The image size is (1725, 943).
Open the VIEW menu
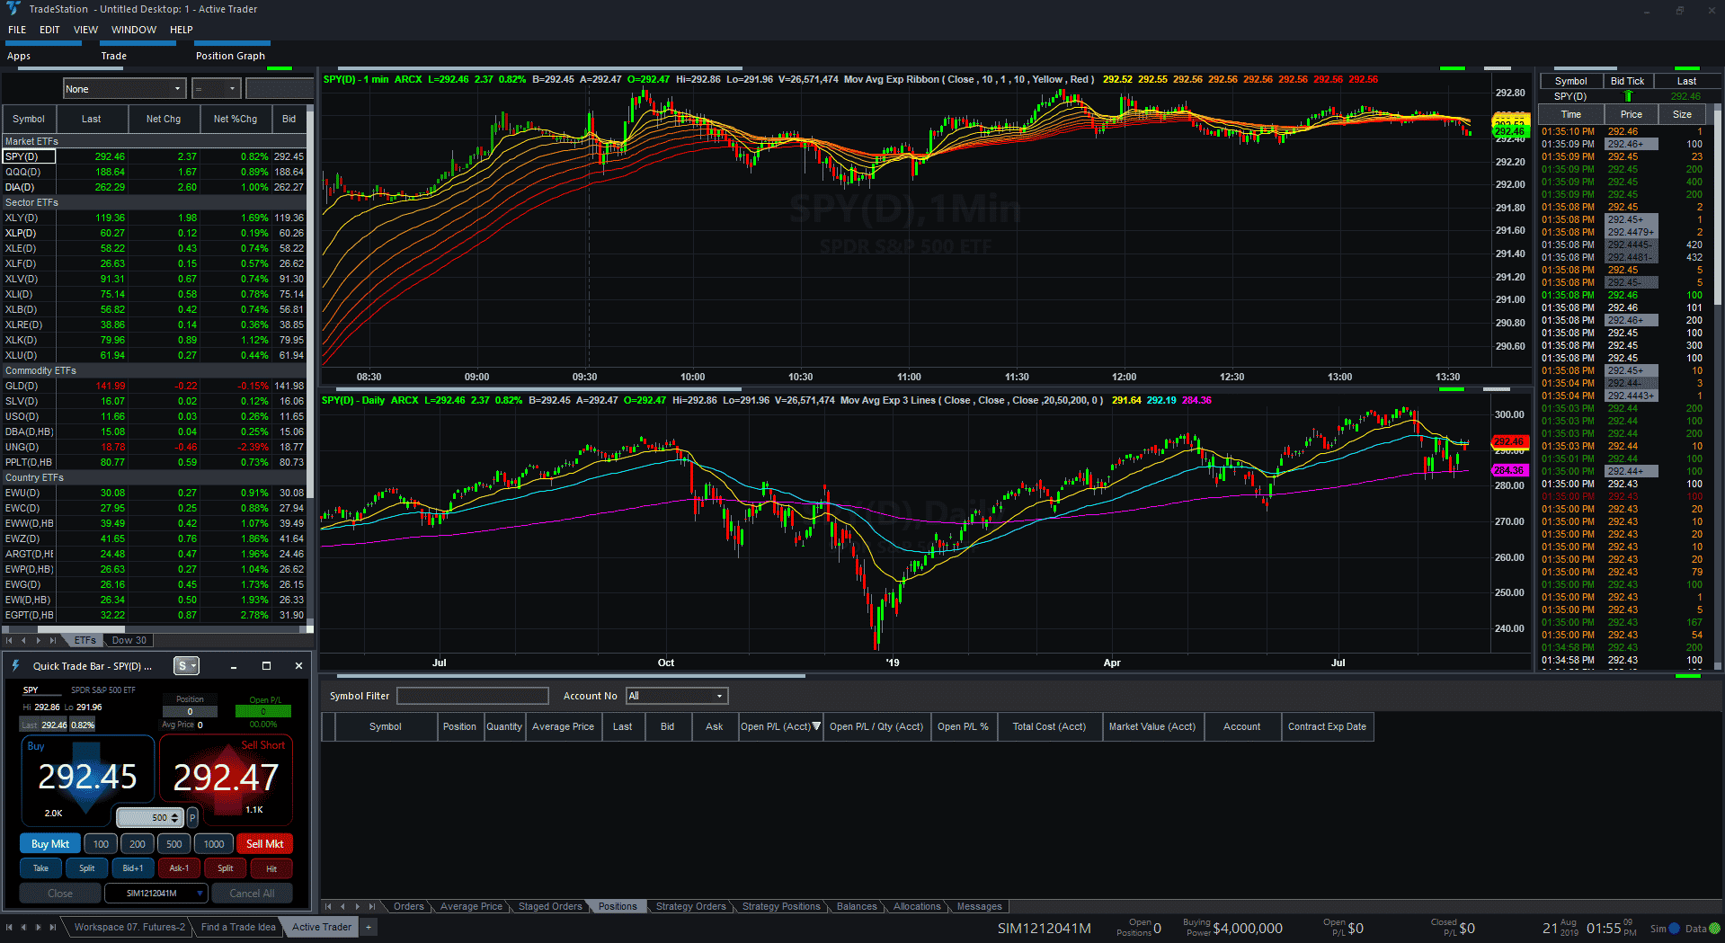pos(85,30)
